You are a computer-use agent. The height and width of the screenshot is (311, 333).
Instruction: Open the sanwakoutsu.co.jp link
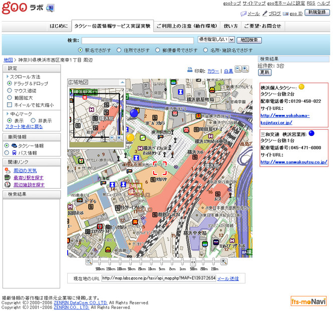pos(294,162)
